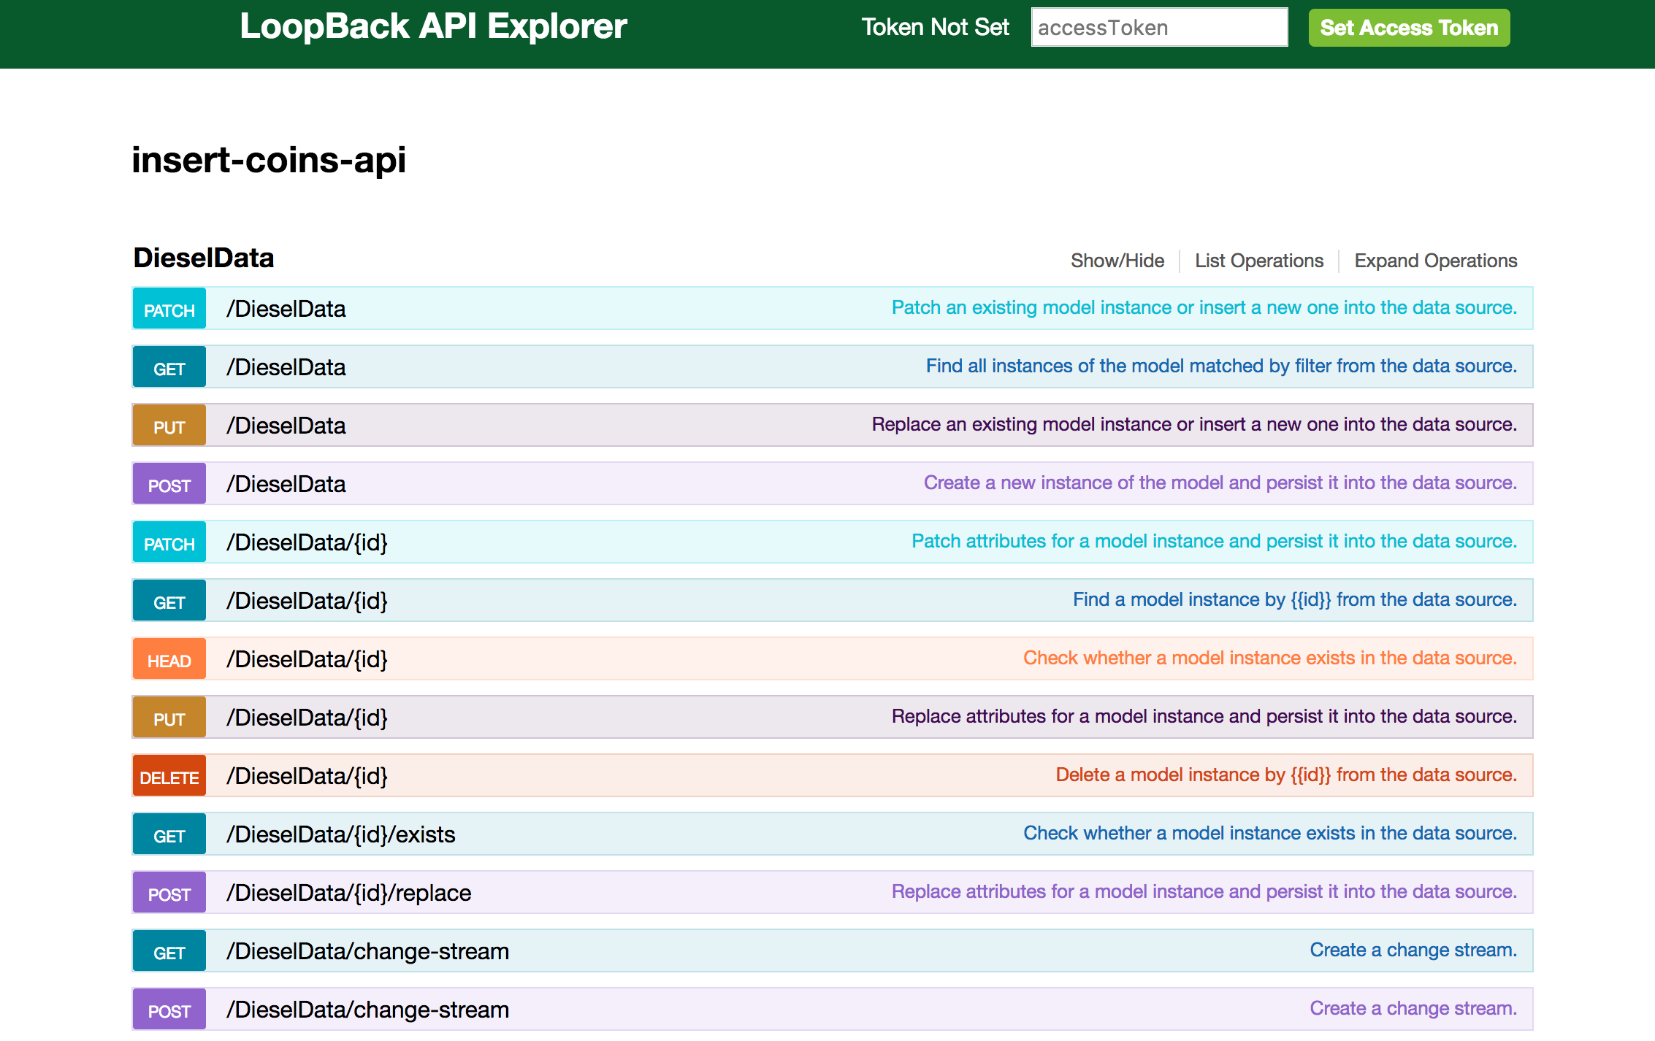This screenshot has width=1655, height=1041.
Task: Expand the GET /DieselData/{id}/exists operation path
Action: 340,834
